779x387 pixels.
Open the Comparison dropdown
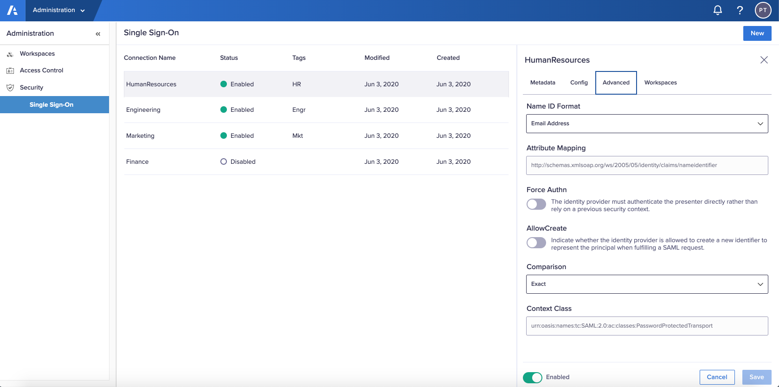647,284
